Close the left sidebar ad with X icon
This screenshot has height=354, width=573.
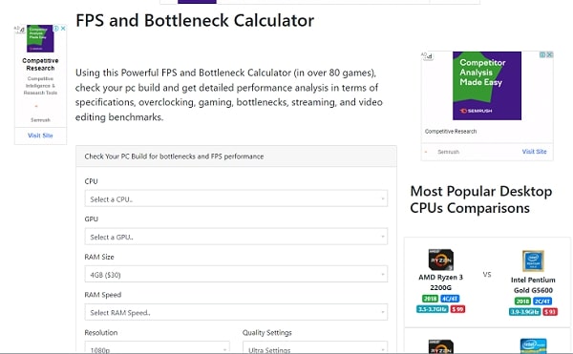pyautogui.click(x=63, y=29)
